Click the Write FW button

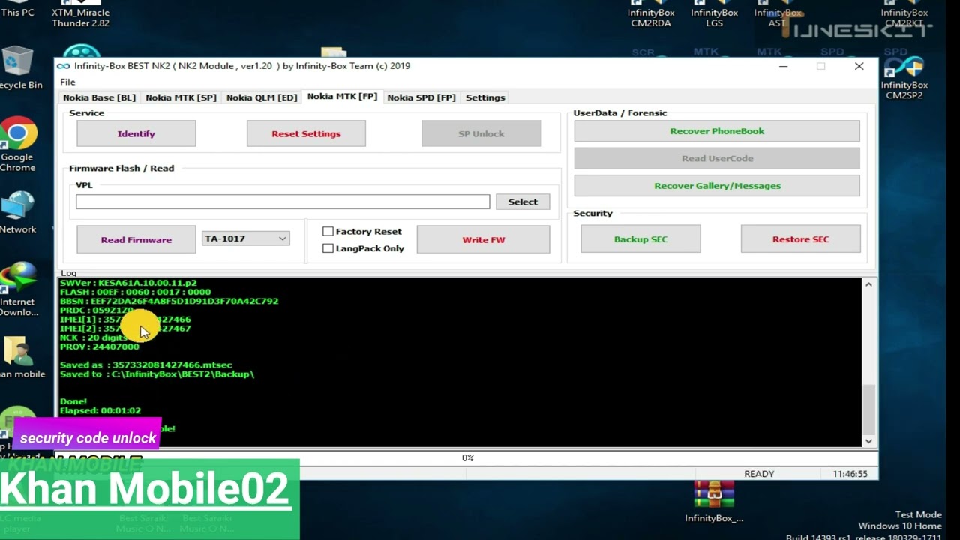coord(483,239)
